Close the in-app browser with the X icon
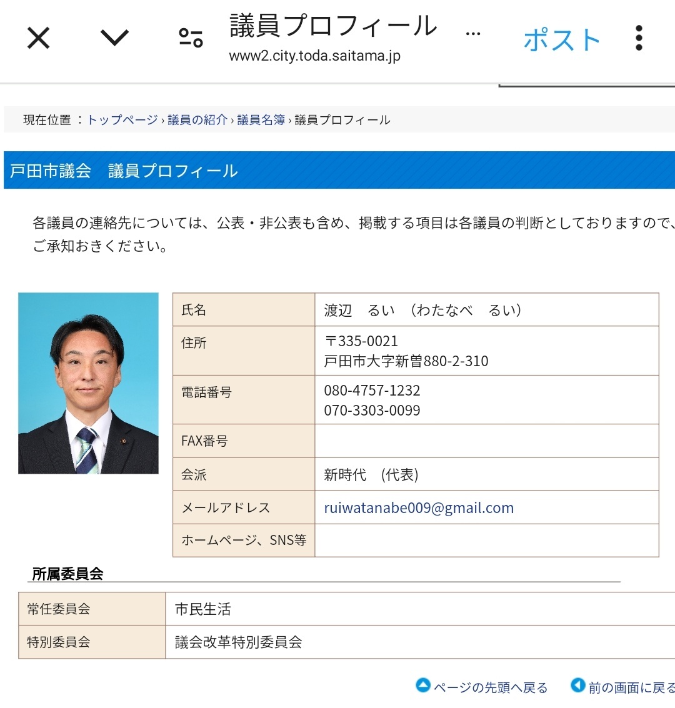 click(38, 39)
